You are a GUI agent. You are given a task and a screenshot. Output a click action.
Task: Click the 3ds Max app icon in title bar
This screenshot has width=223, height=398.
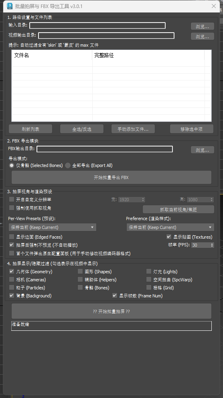tap(10, 6)
